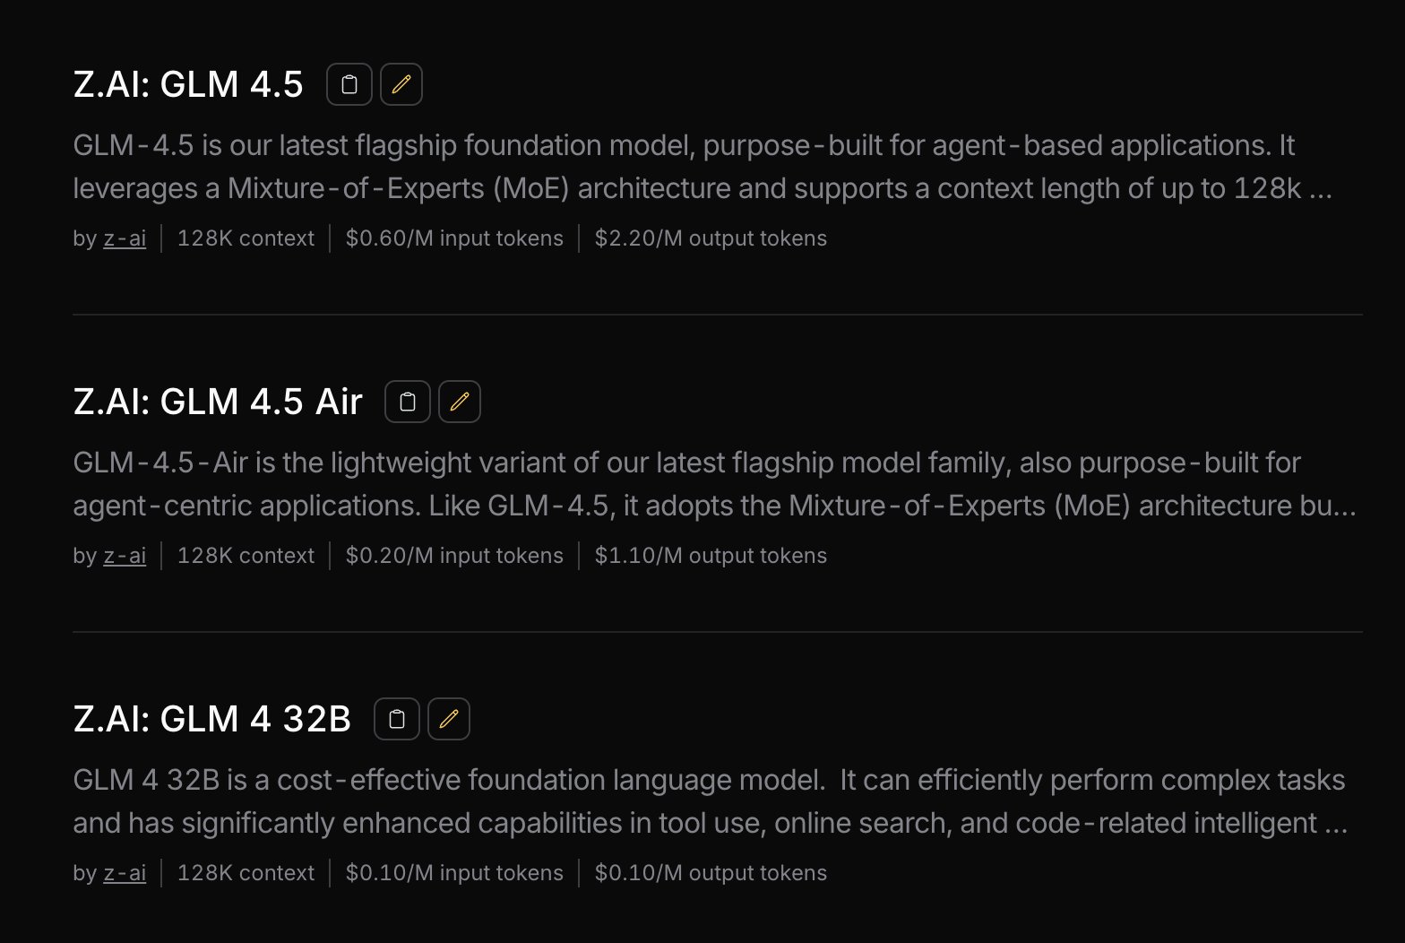Open the Z.AI: GLM 4.5 Air title
This screenshot has height=943, width=1405.
coord(218,402)
